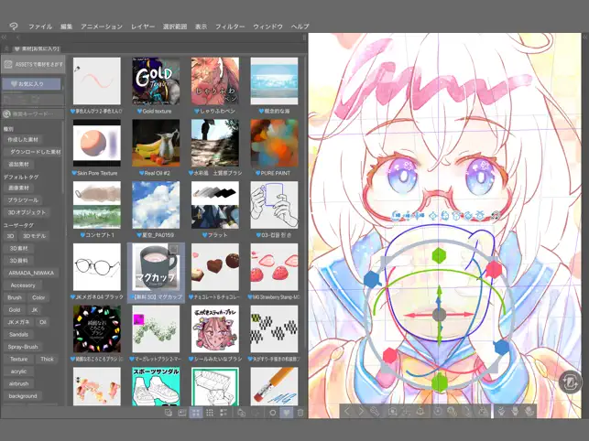Filter by ブラシツール default tag
This screenshot has width=589, height=441.
coord(23,200)
